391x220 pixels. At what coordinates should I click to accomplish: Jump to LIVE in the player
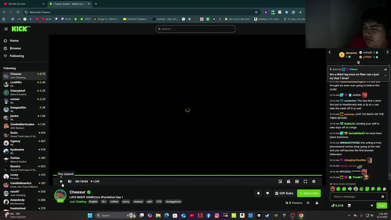pyautogui.click(x=95, y=182)
